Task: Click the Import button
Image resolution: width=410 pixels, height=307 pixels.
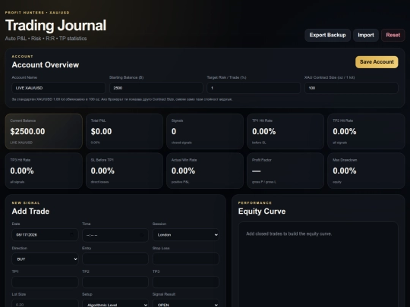Action: (366, 35)
